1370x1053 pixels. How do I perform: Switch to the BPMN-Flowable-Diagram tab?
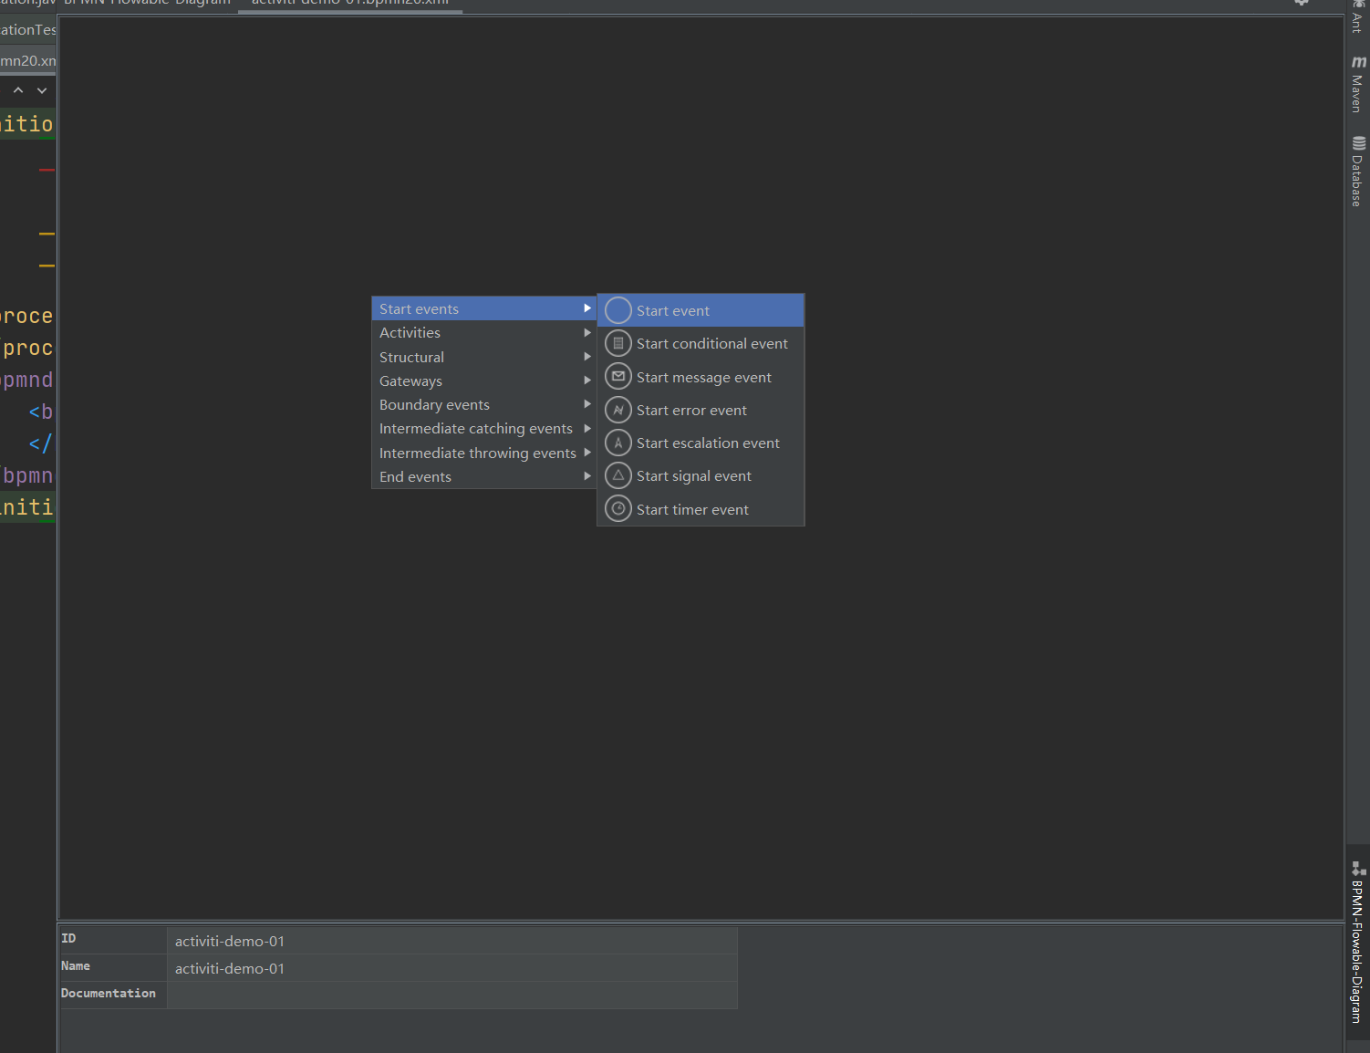click(147, 4)
